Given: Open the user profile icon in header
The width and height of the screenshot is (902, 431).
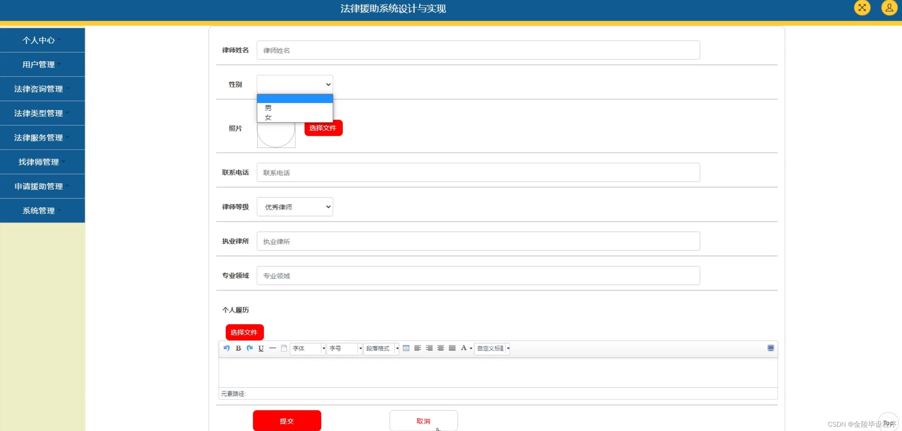Looking at the screenshot, I should pyautogui.click(x=889, y=8).
